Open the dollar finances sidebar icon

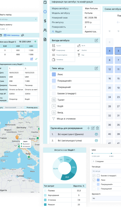click(45, 21)
